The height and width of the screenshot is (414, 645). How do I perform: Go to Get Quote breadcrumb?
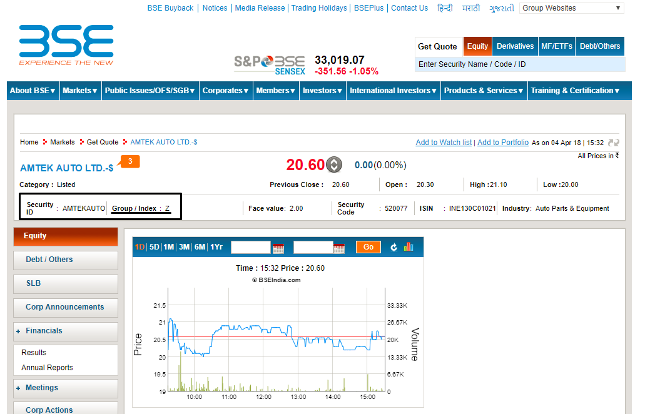(x=103, y=142)
